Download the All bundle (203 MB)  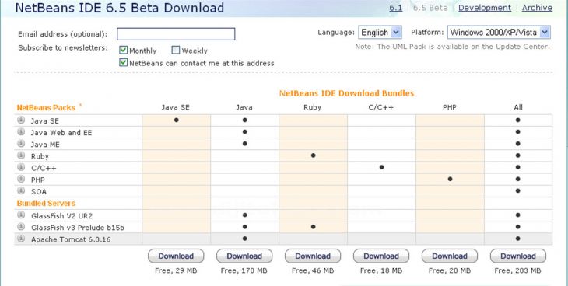coord(518,256)
